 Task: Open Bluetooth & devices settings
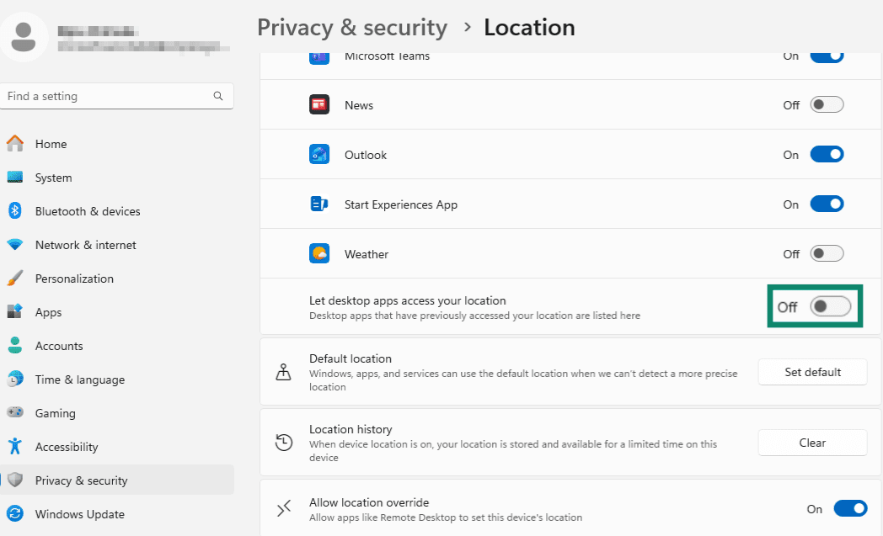(x=117, y=211)
